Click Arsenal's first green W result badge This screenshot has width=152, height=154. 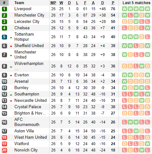tap(125, 81)
